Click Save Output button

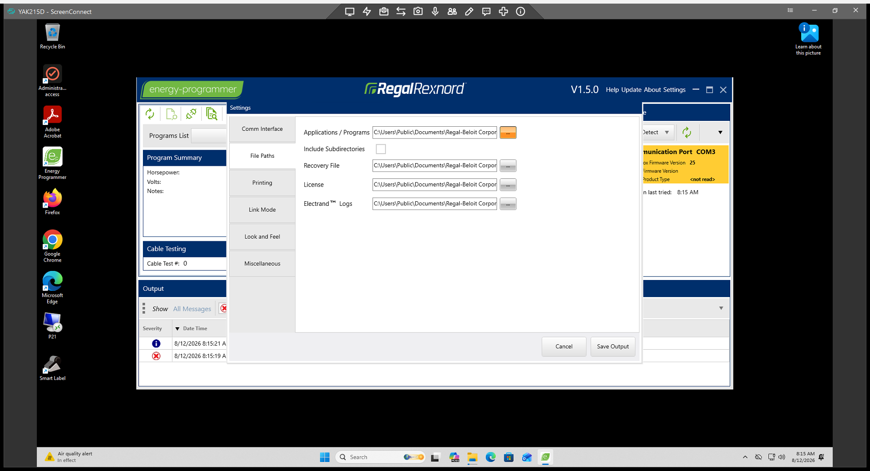tap(613, 347)
